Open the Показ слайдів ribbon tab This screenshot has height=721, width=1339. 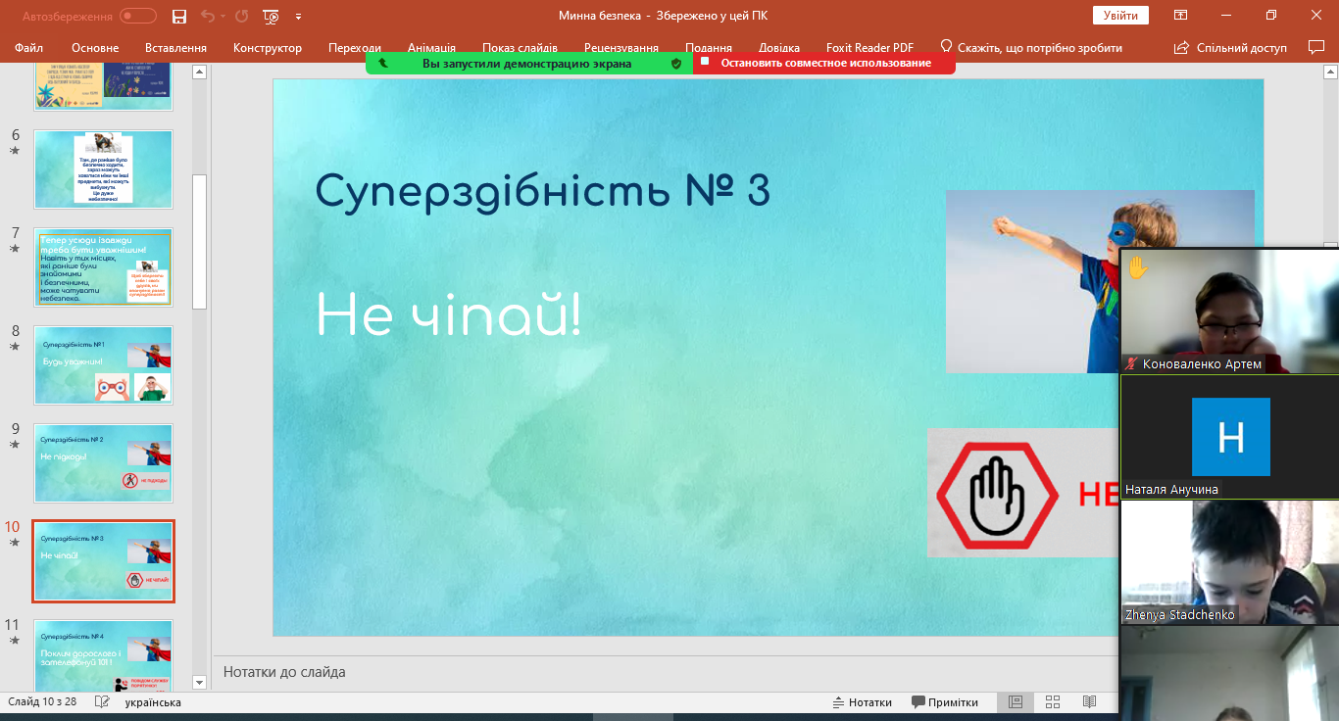pyautogui.click(x=520, y=47)
